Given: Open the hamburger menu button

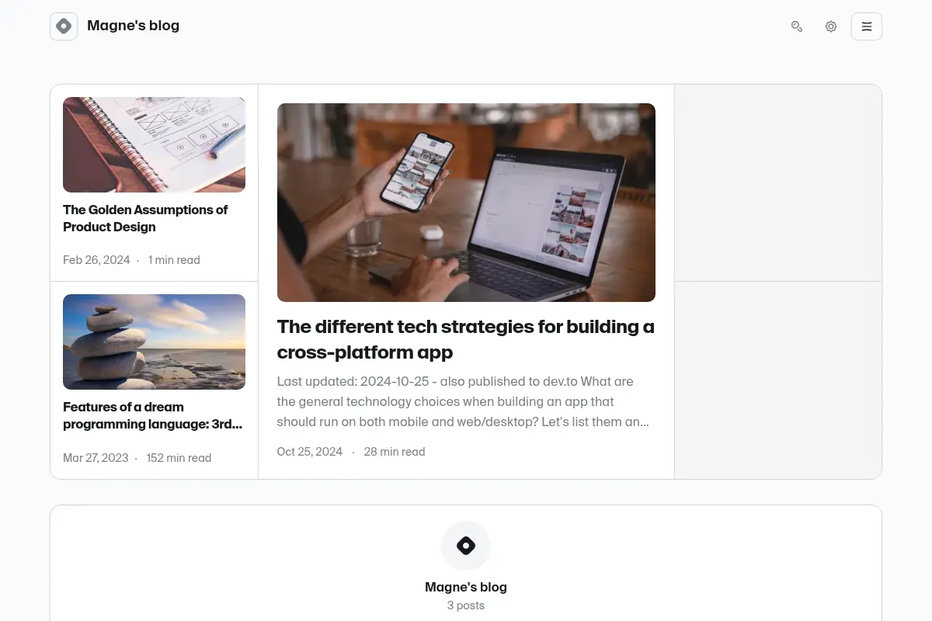Looking at the screenshot, I should (867, 26).
